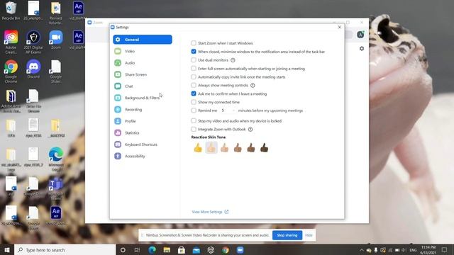Click help icon next to Always show meeting controls

point(253,85)
